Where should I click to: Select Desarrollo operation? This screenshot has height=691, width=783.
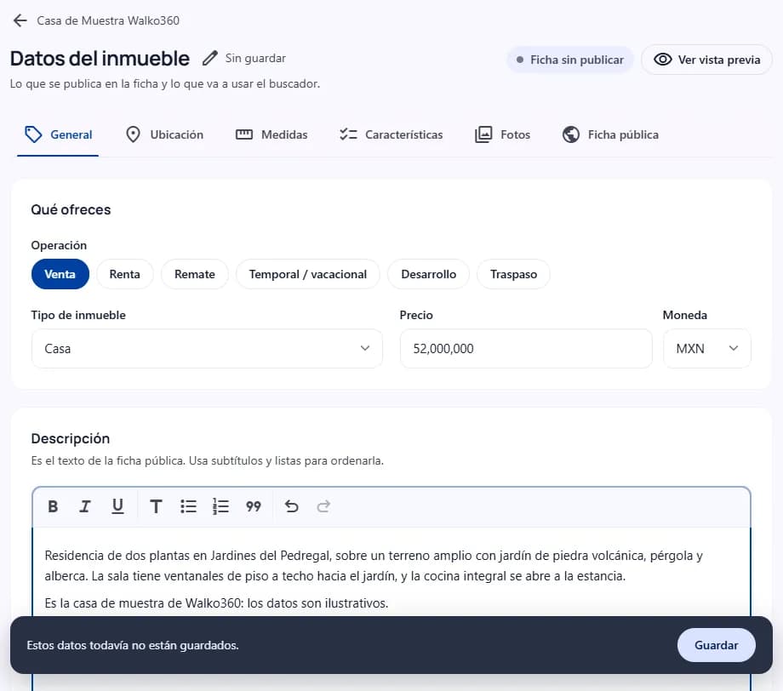tap(428, 274)
